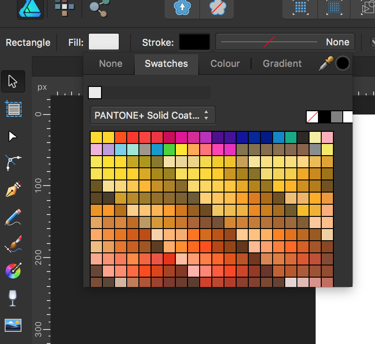Choose the white quick swatch
The width and height of the screenshot is (375, 344).
coord(348,117)
